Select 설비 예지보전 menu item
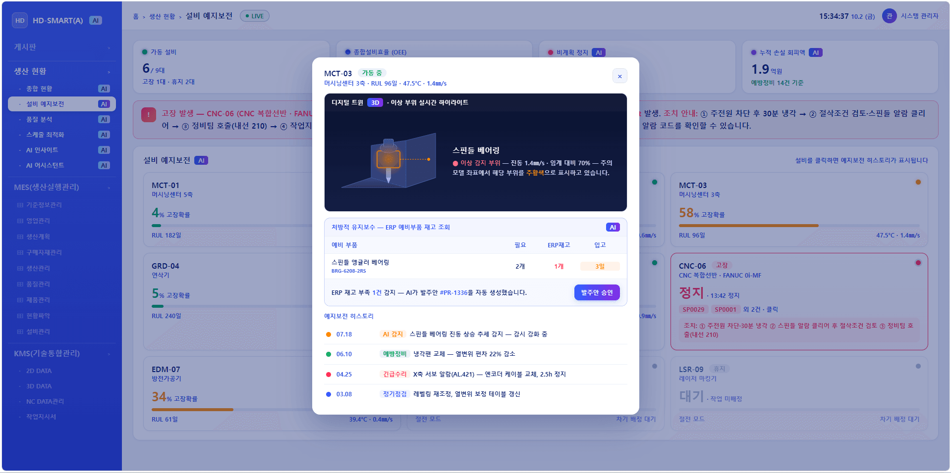 (x=62, y=104)
